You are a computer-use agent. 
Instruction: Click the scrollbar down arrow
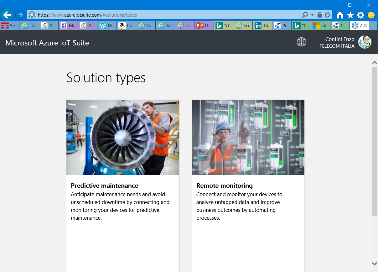pos(374,264)
